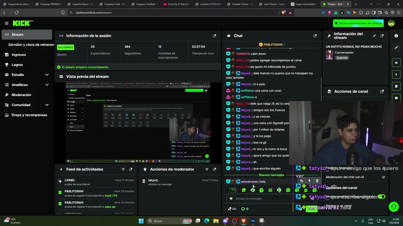Open Brave Leo AI sparkle icon

(386, 13)
